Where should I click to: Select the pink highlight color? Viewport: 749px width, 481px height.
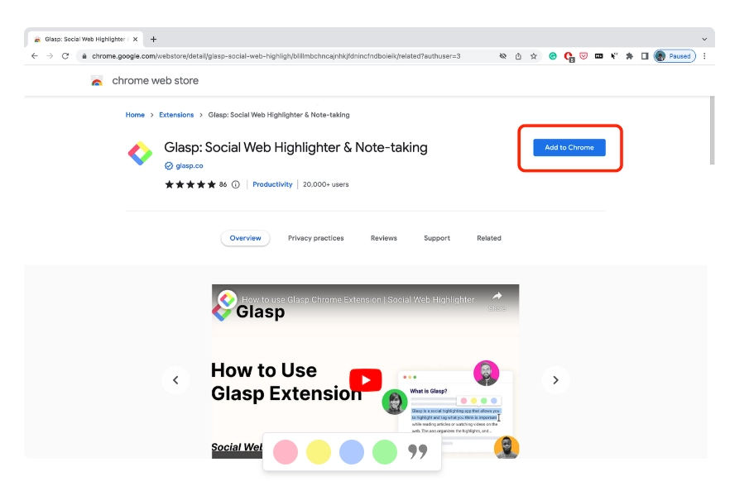click(286, 452)
